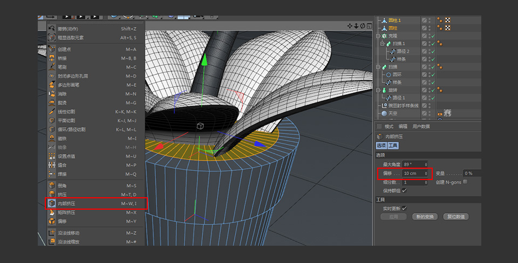Viewport: 518px width, 263px height.
Task: Click the 沿法线移动 move along normals icon
Action: click(x=52, y=233)
